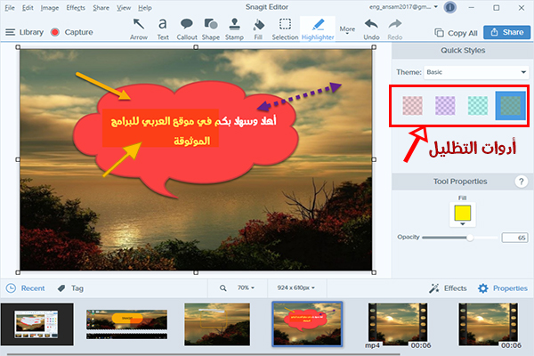This screenshot has height=356, width=534.
Task: Open Tool Properties help question mark
Action: pos(521,182)
